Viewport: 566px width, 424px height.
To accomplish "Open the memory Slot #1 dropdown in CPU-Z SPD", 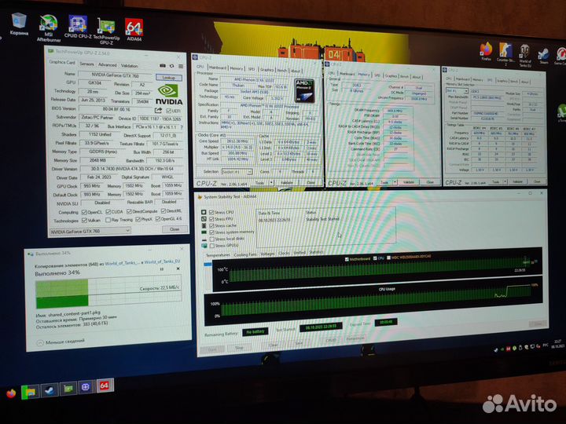I will [457, 91].
